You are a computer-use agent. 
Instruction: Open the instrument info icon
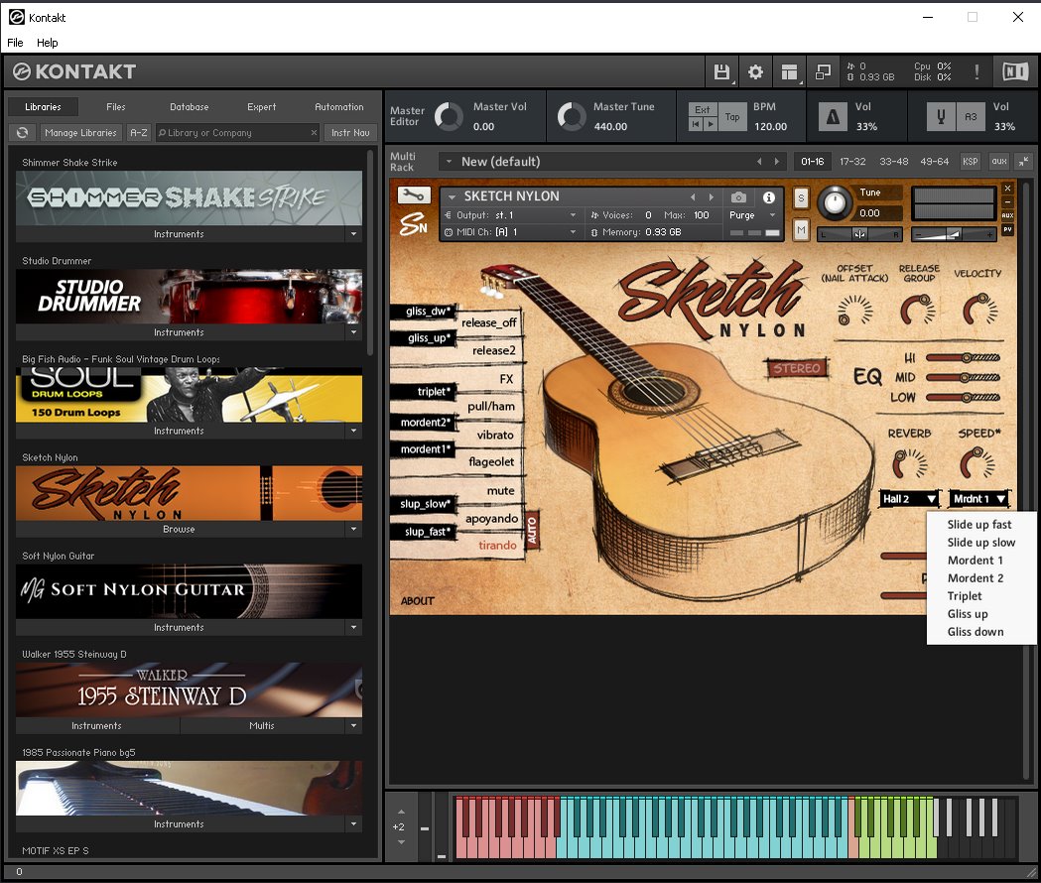(768, 197)
